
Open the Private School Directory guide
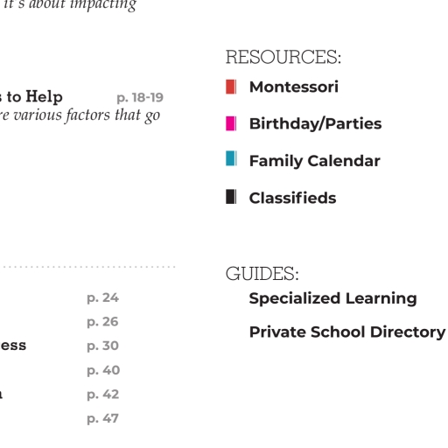[x=347, y=332]
